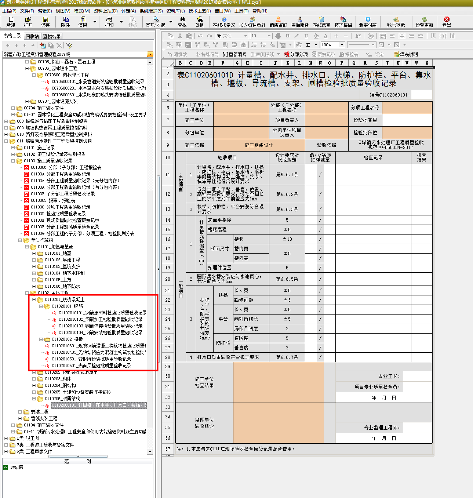The height and width of the screenshot is (498, 473).
Task: Open 在线课堂 online classroom
Action: point(321,22)
